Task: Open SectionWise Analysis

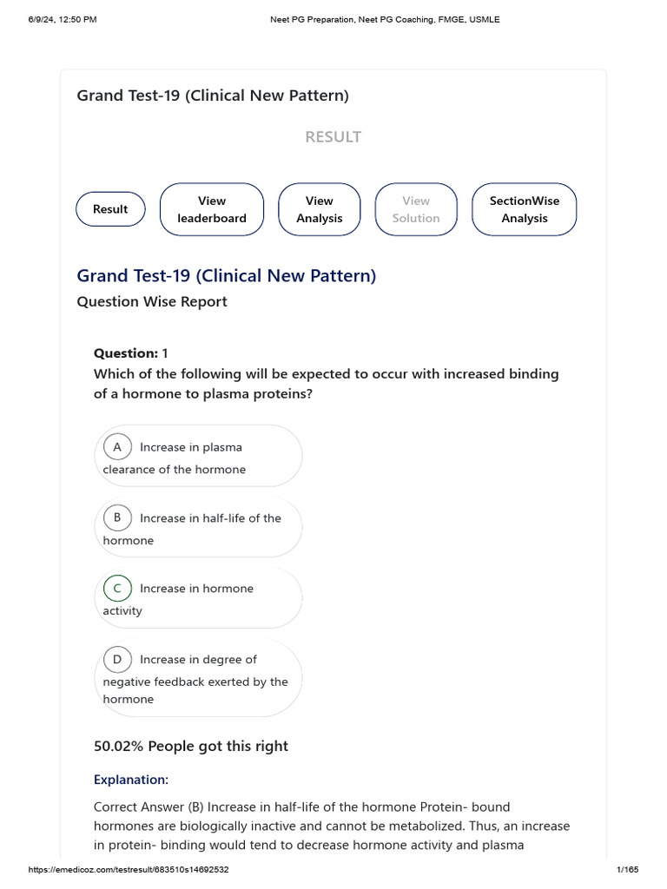Action: pyautogui.click(x=525, y=209)
